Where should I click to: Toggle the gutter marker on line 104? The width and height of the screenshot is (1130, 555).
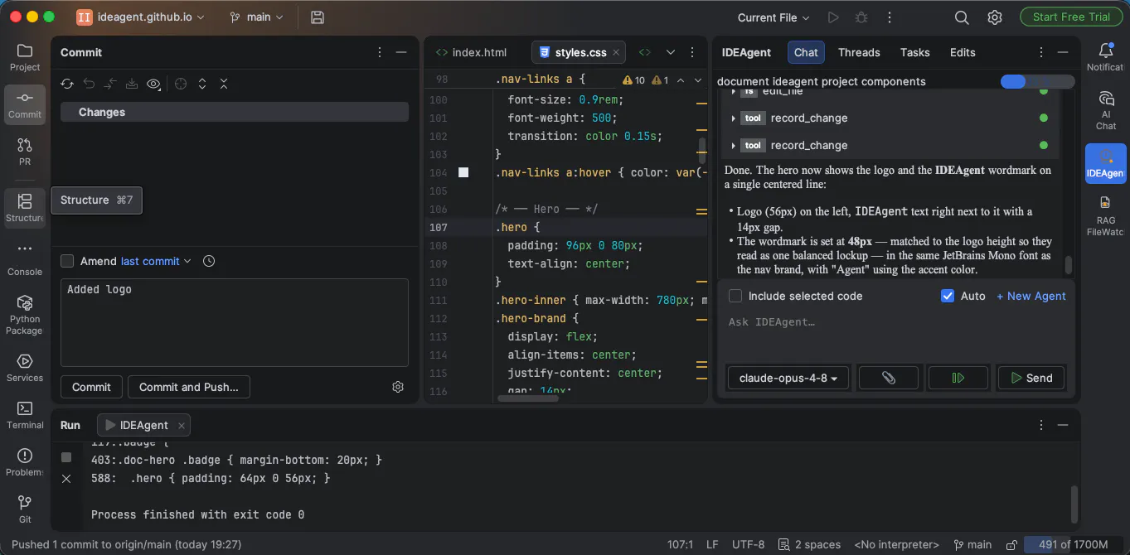click(463, 172)
